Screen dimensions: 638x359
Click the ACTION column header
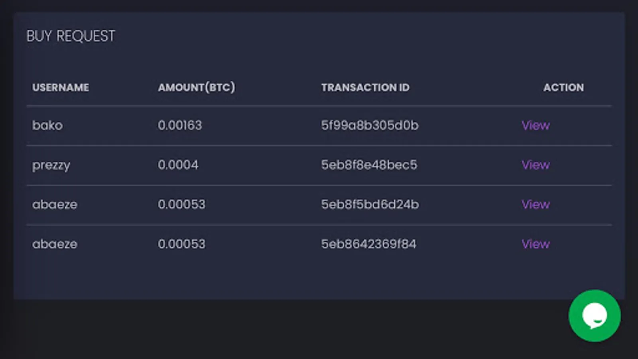coord(563,87)
